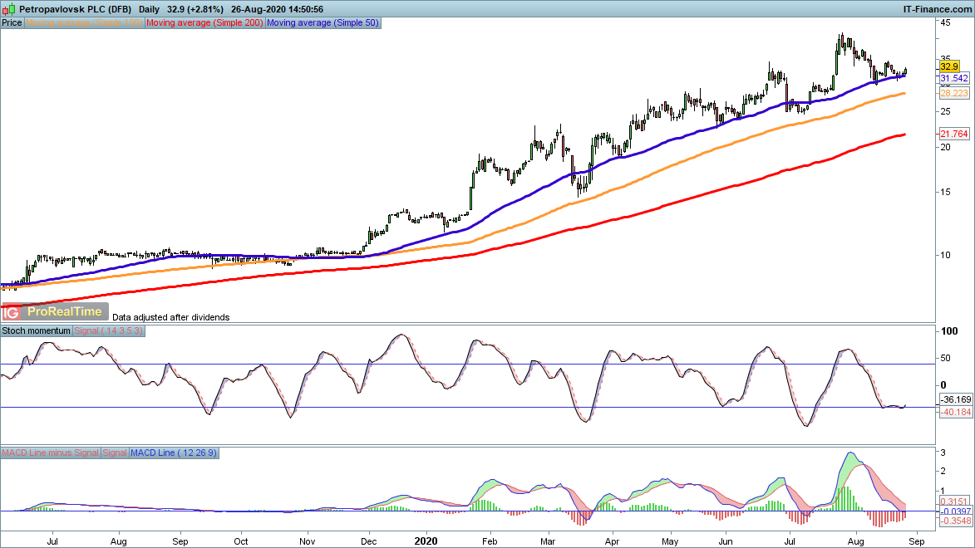Screen dimensions: 975x548
Task: Click the candlestick chart icon beside Petropavlovsk PLC
Action: (8, 8)
